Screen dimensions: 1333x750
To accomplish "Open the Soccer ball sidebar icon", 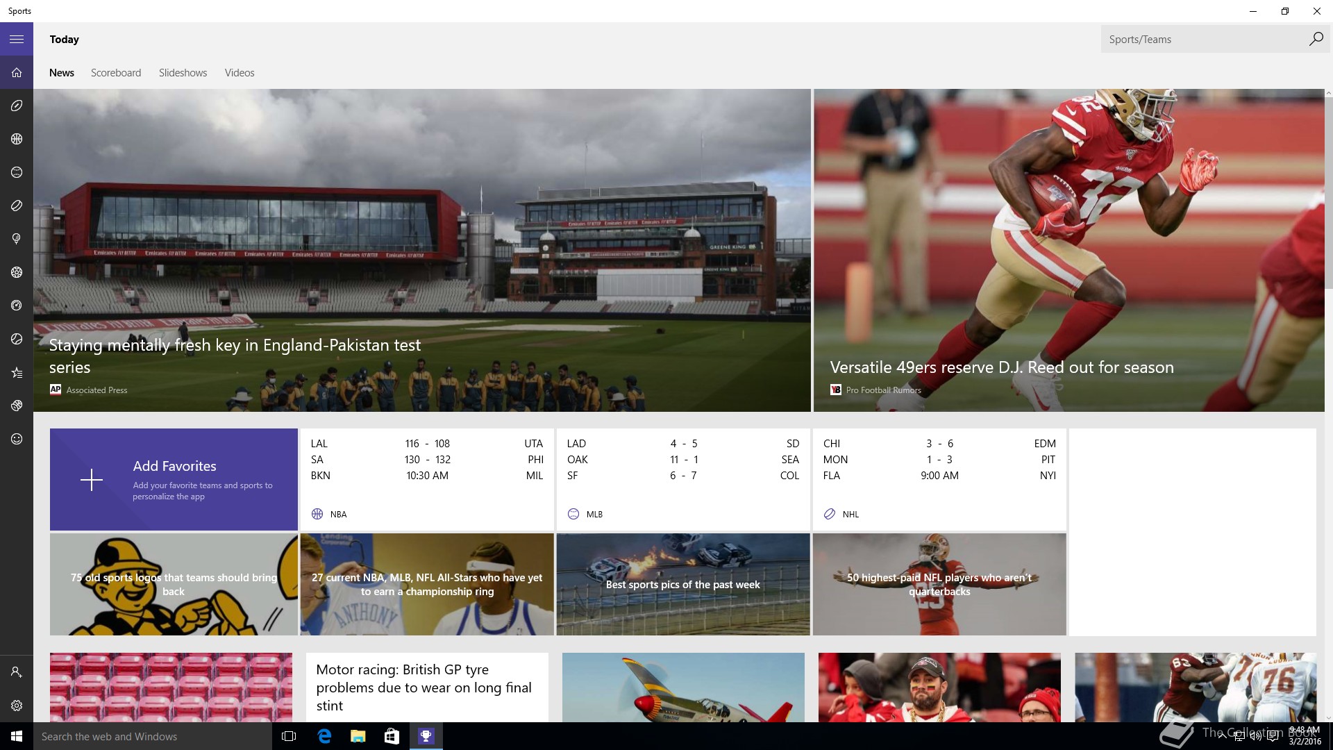I will (x=17, y=272).
